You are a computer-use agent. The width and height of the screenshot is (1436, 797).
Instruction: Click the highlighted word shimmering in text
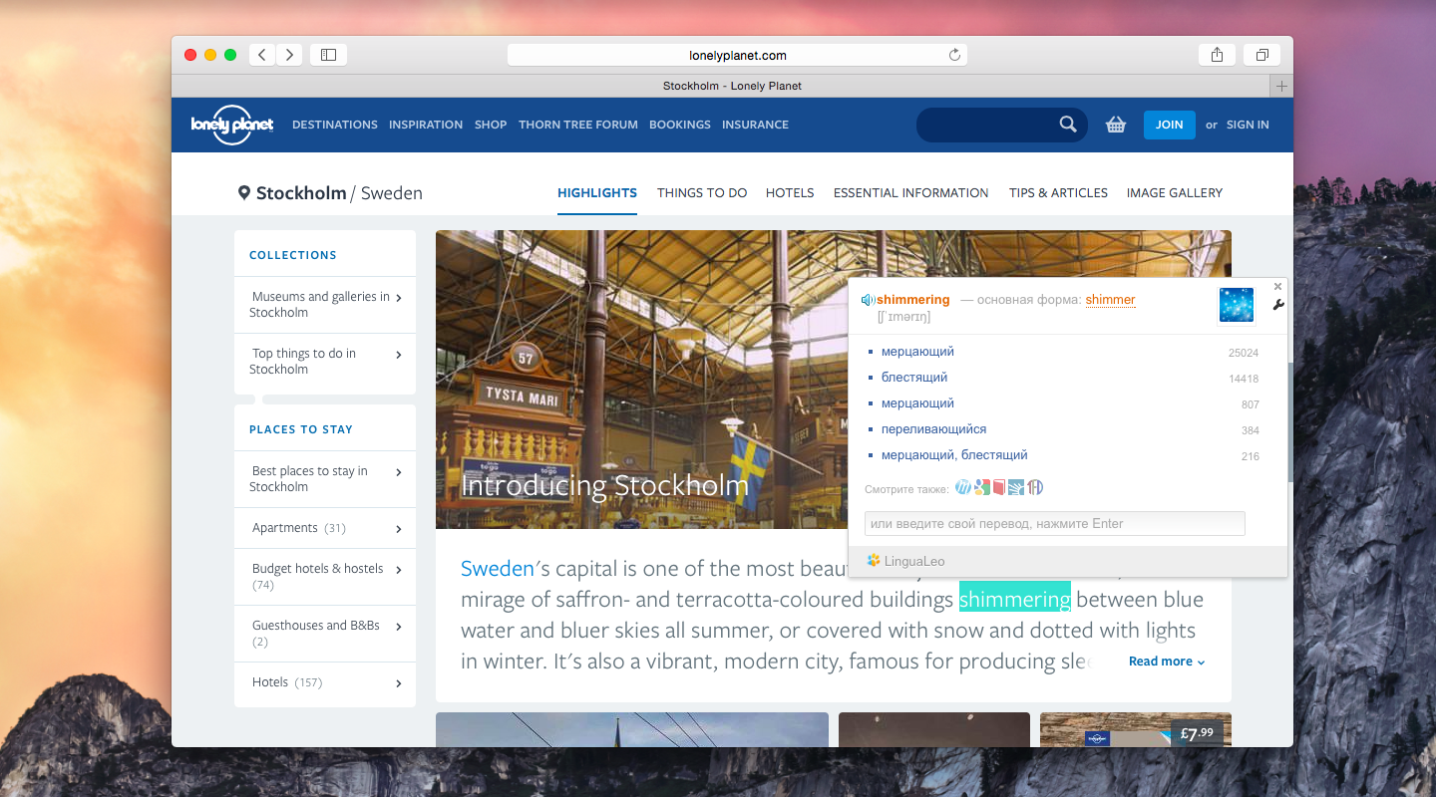point(1015,600)
